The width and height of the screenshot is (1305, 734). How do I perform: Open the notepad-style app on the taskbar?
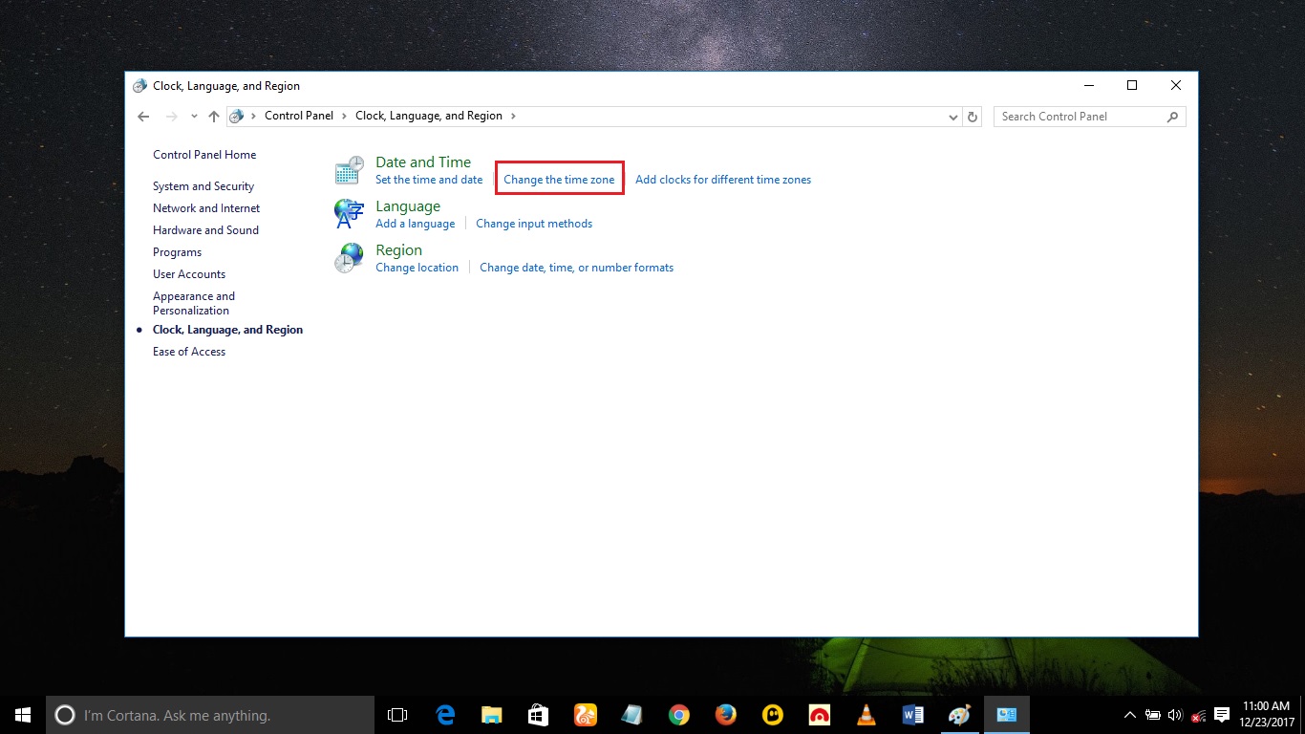[632, 715]
